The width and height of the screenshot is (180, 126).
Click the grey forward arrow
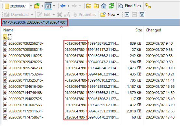tap(74, 6)
